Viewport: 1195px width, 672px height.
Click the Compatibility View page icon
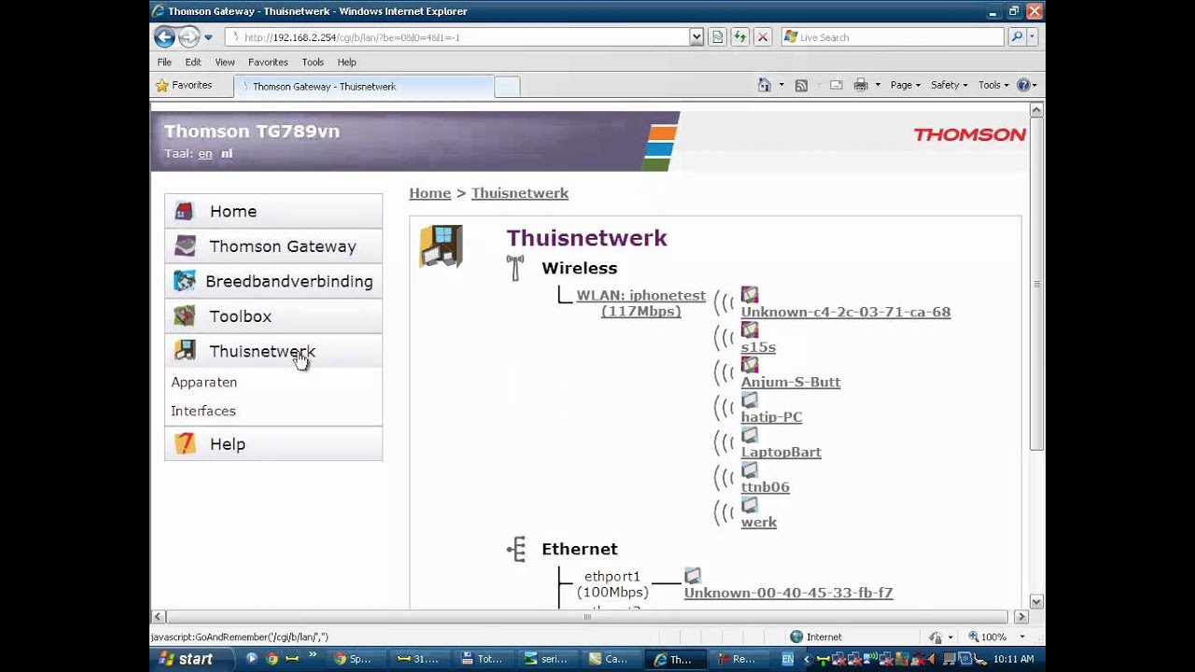point(717,37)
